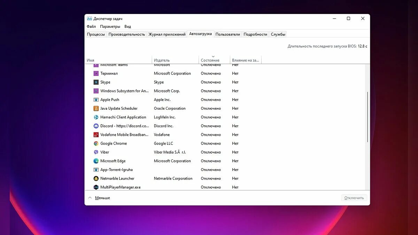Viewport: 418px width, 235px height.
Task: Select Java Update Scheduler entry
Action: [119, 108]
